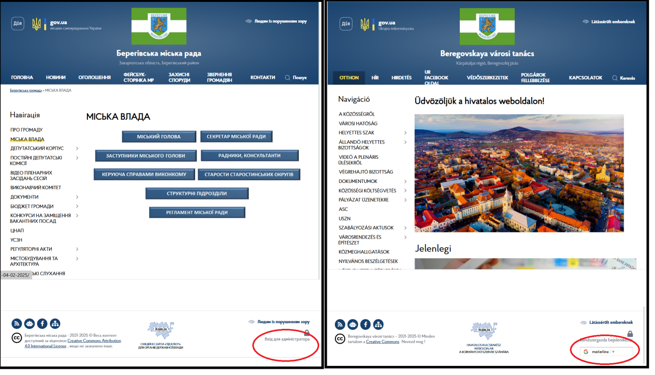Click the robot chatbot icon in the Hungarian footer
The width and height of the screenshot is (655, 375).
(352, 324)
